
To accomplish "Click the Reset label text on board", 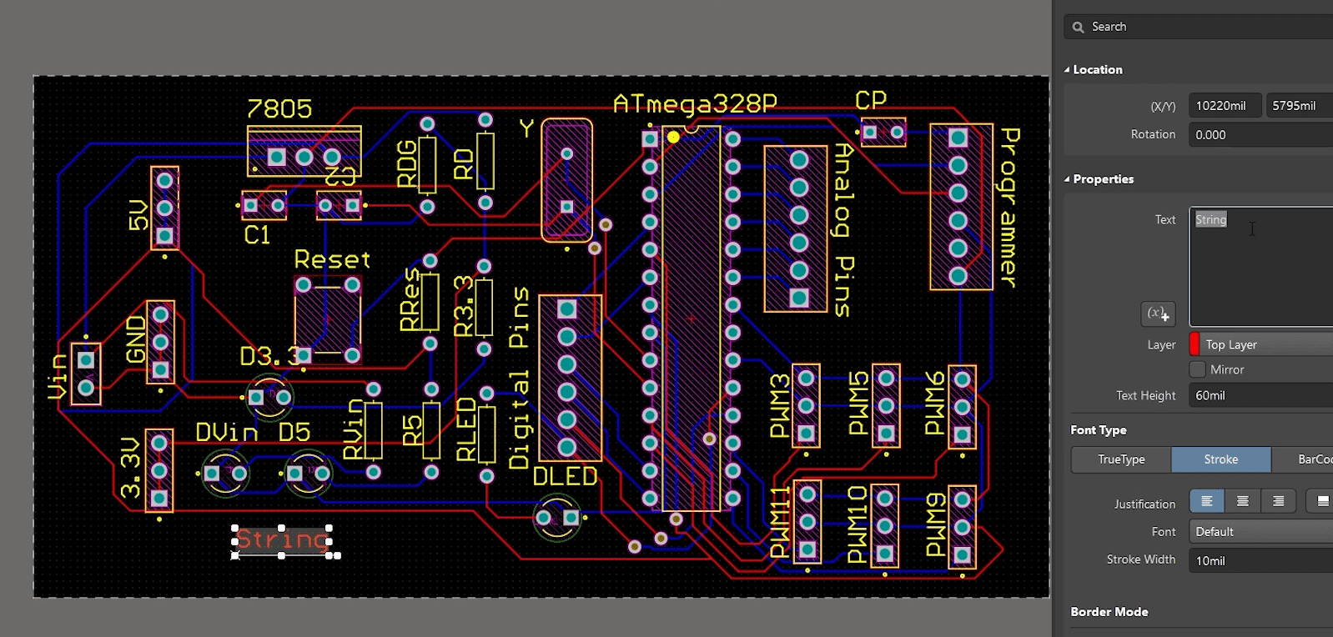I will (332, 259).
